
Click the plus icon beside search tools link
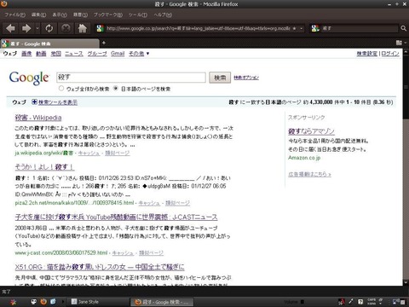click(34, 101)
